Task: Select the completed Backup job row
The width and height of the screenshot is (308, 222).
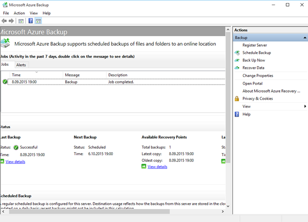Action: 102,81
